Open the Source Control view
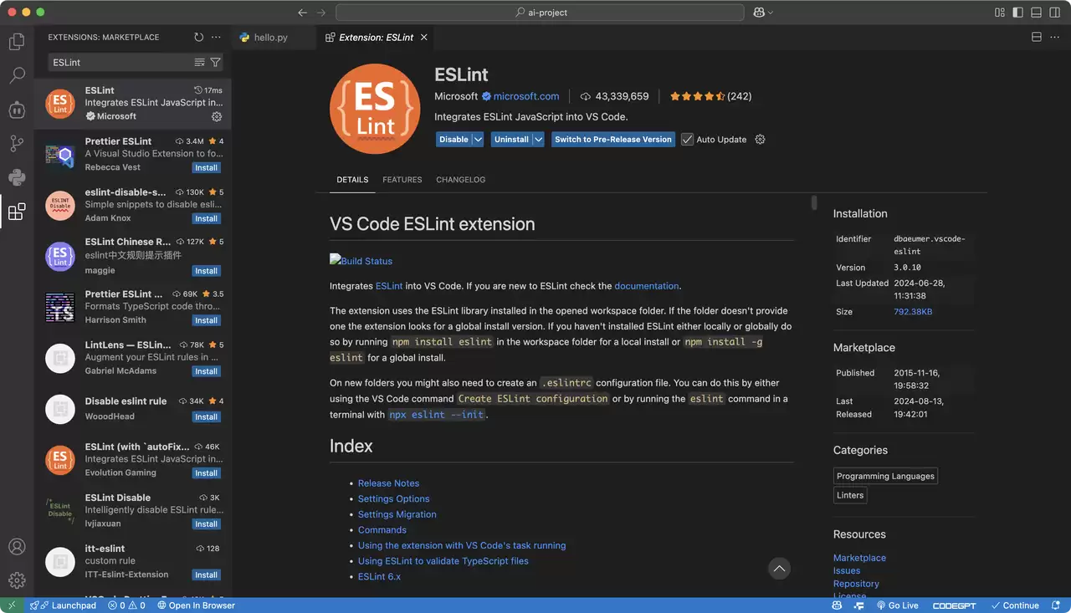The height and width of the screenshot is (613, 1071). pyautogui.click(x=17, y=143)
